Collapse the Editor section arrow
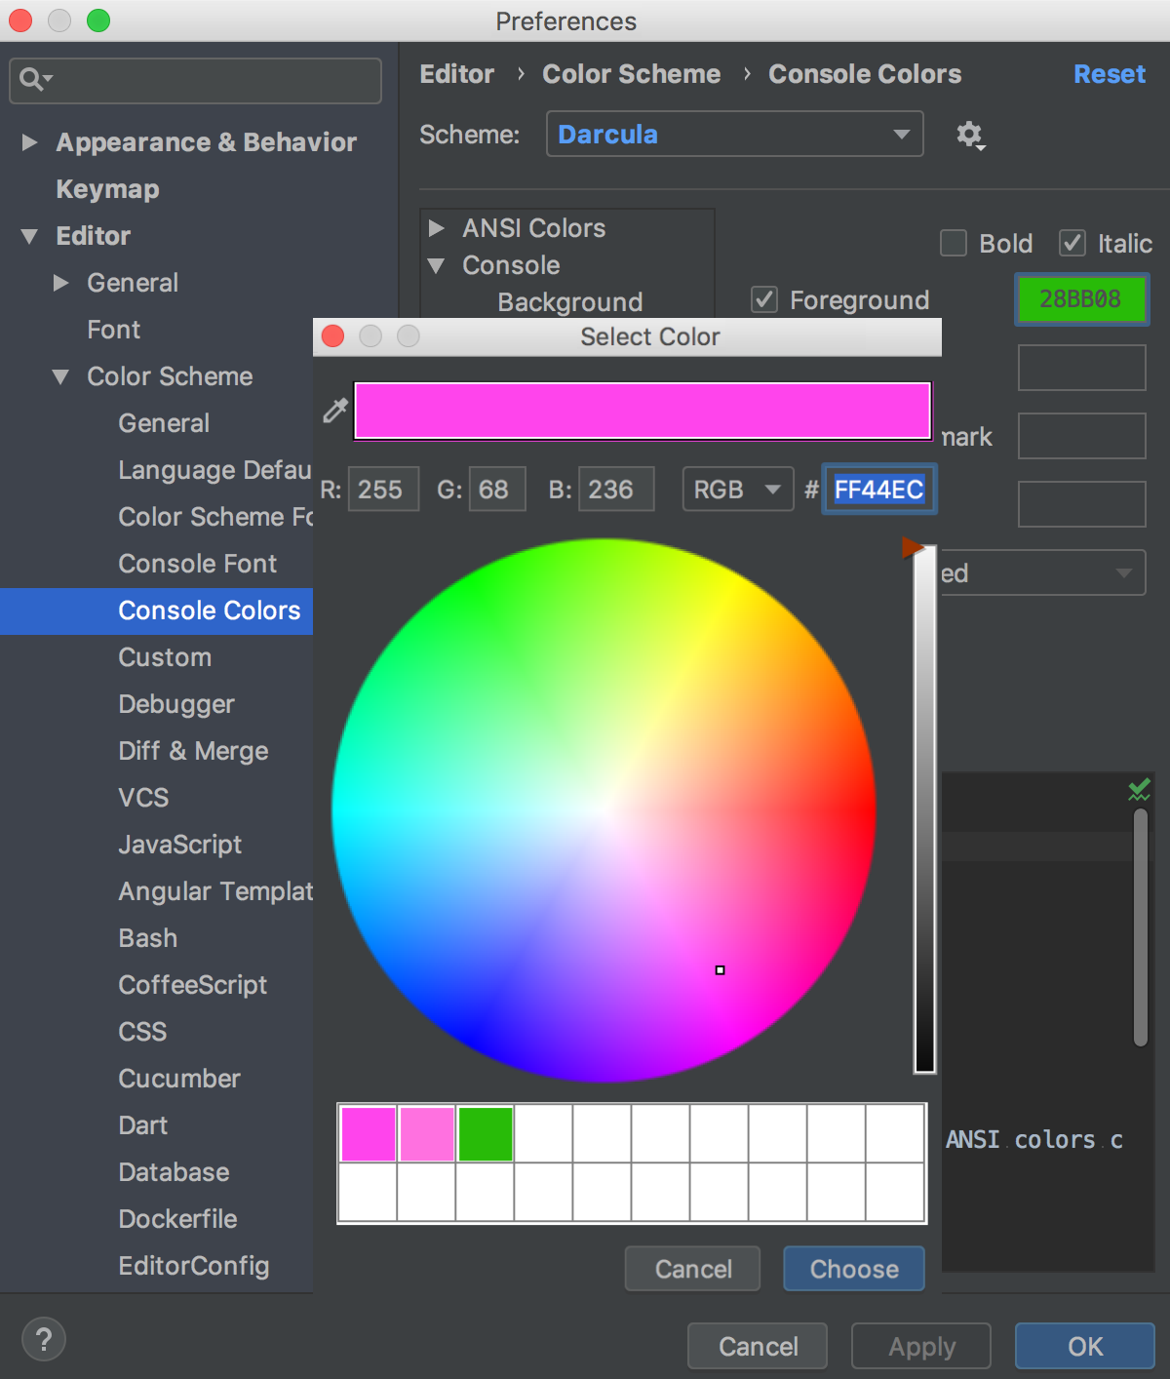 (29, 236)
